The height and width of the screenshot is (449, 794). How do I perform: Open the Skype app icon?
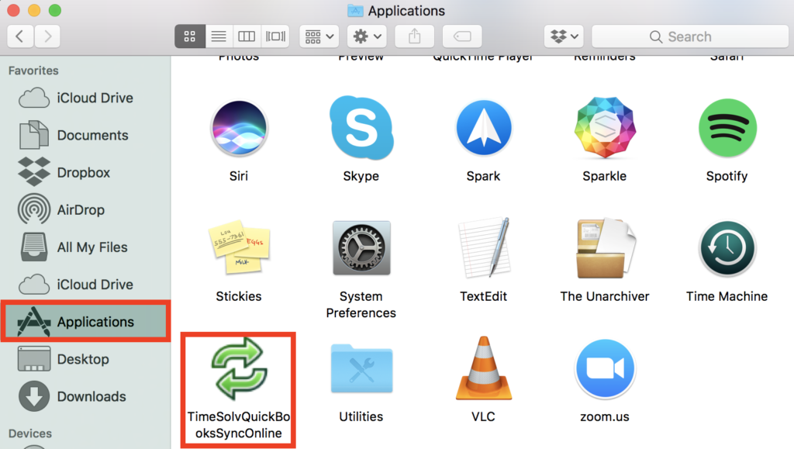pos(361,127)
